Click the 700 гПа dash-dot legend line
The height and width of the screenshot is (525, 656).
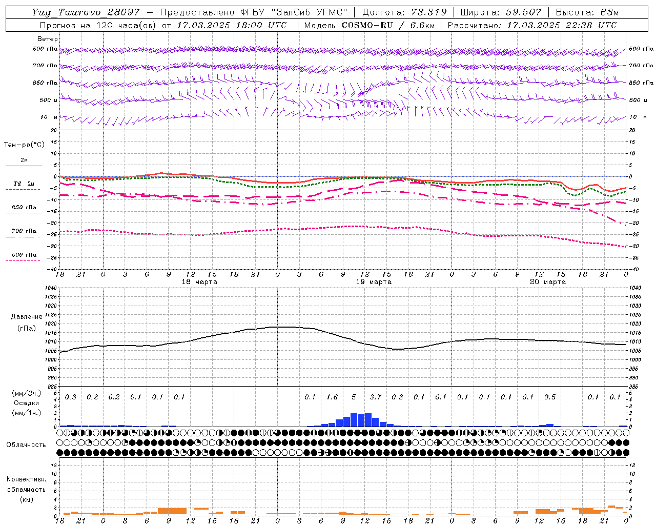(x=23, y=237)
